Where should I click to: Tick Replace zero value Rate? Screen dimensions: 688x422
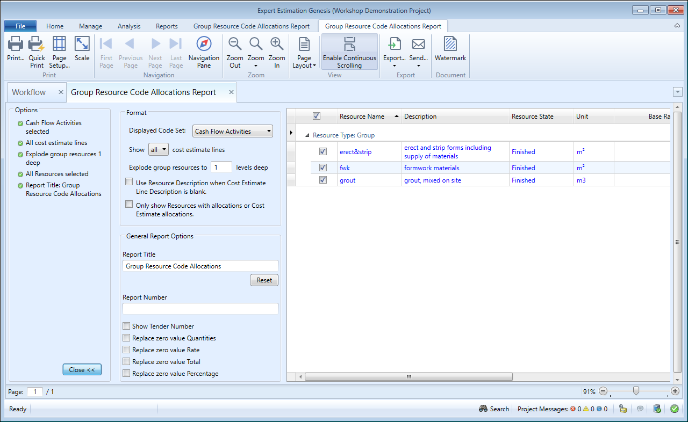[x=126, y=350]
